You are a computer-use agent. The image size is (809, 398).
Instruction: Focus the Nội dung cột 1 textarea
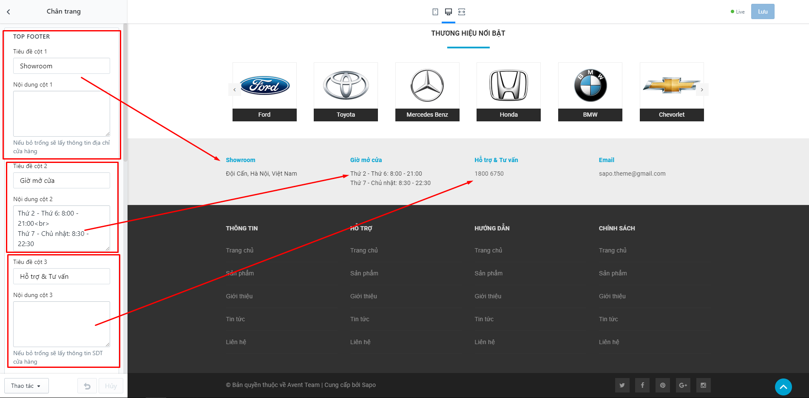point(62,114)
